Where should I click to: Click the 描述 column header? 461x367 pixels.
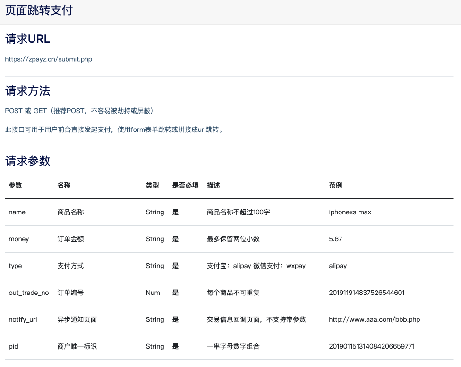click(x=213, y=185)
